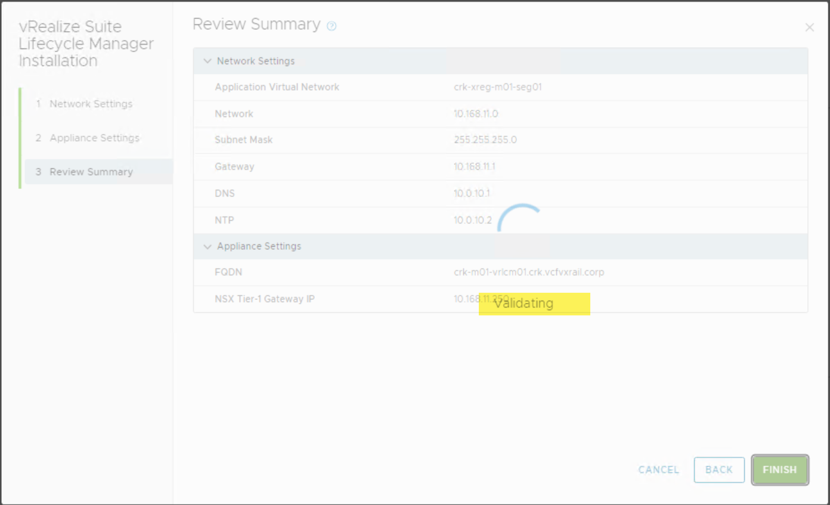Click the NSX Tier-1 Gateway IP label
The image size is (830, 505).
pyautogui.click(x=264, y=299)
